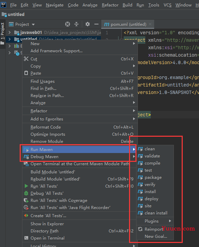This screenshot has height=247, width=199.
Task: Click the Create 'All Tests' icon
Action: 26,215
